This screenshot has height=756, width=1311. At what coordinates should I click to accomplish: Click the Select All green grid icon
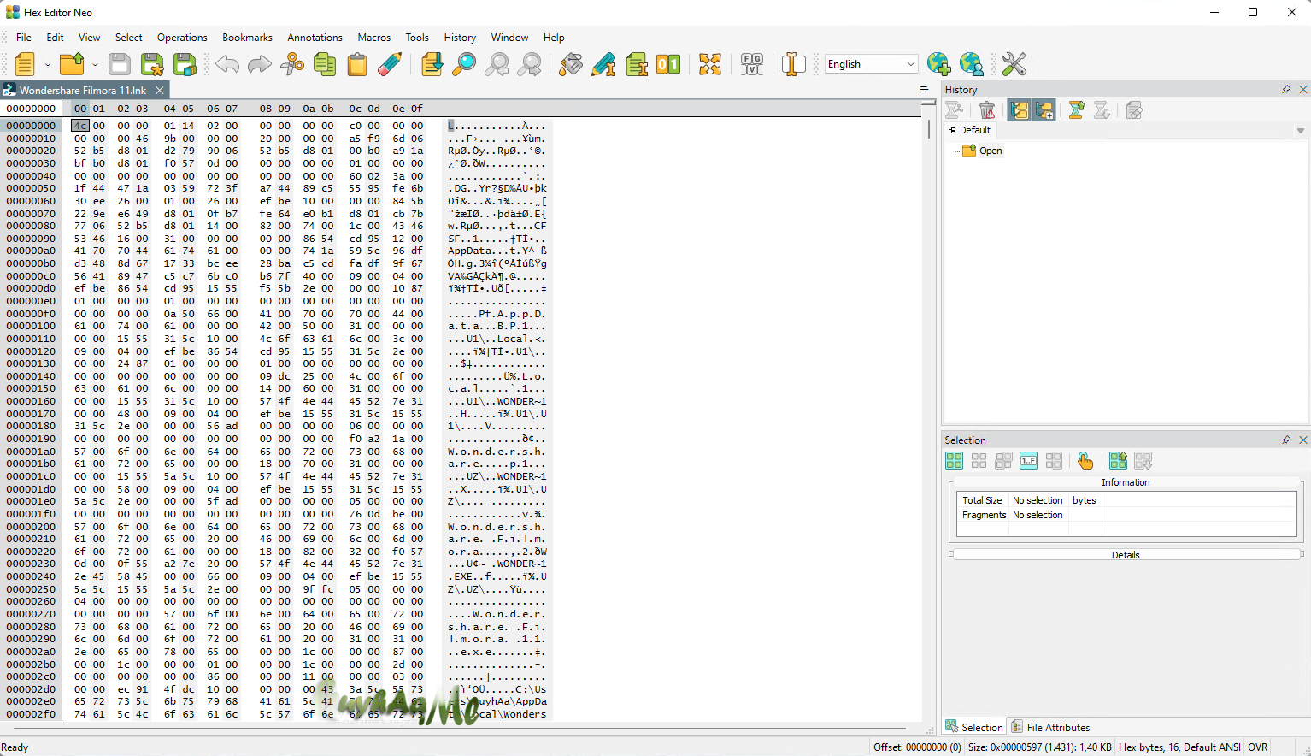(x=955, y=461)
